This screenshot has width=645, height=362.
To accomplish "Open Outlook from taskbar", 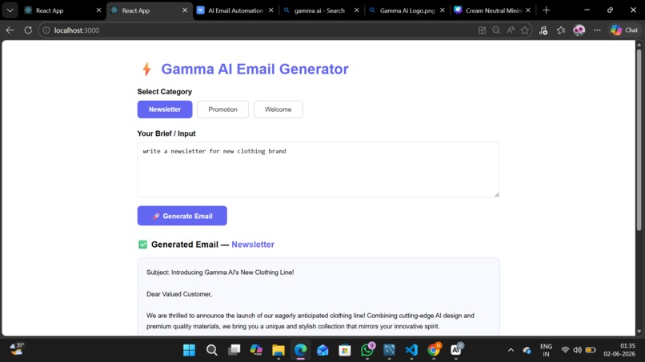I will click(x=323, y=350).
